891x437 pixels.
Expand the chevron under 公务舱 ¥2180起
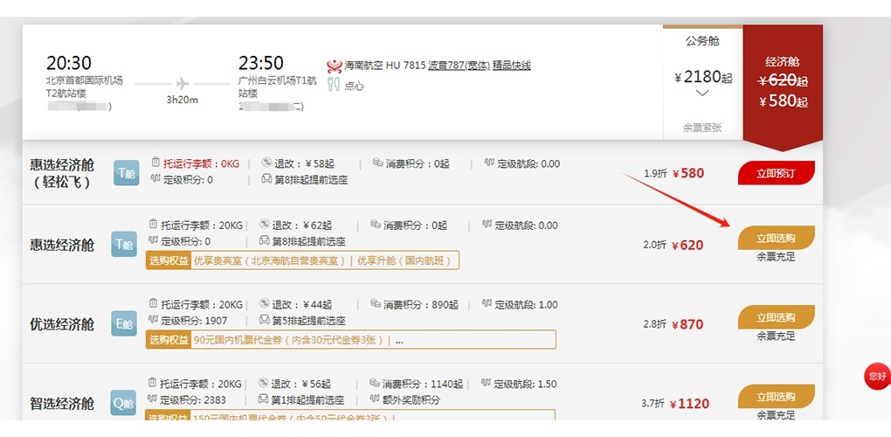(702, 94)
